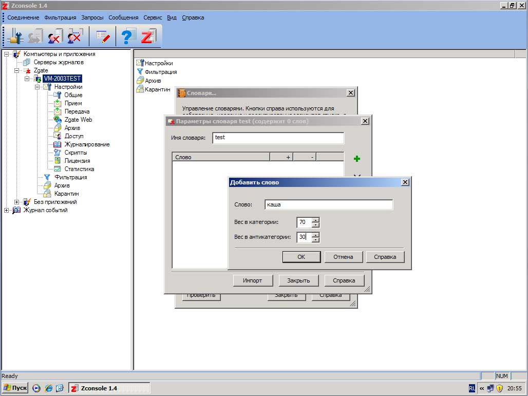Image resolution: width=528 pixels, height=396 pixels.
Task: Select Zgate Web tree node
Action: tap(78, 120)
